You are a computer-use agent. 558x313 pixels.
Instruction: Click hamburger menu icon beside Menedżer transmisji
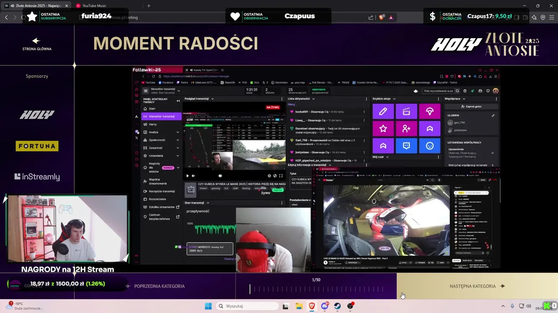[146, 91]
